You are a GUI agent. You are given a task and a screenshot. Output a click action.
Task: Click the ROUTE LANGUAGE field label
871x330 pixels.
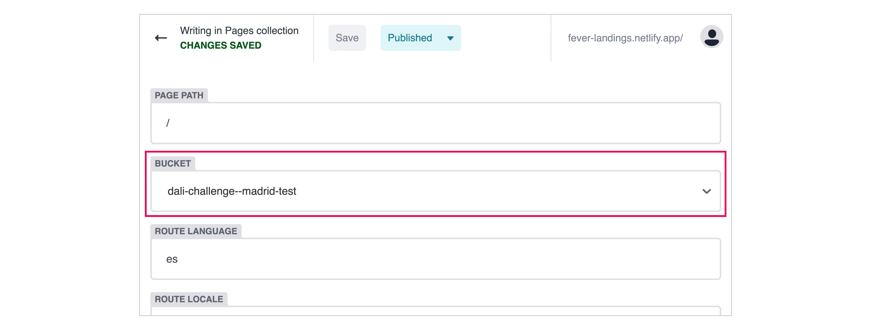[196, 231]
